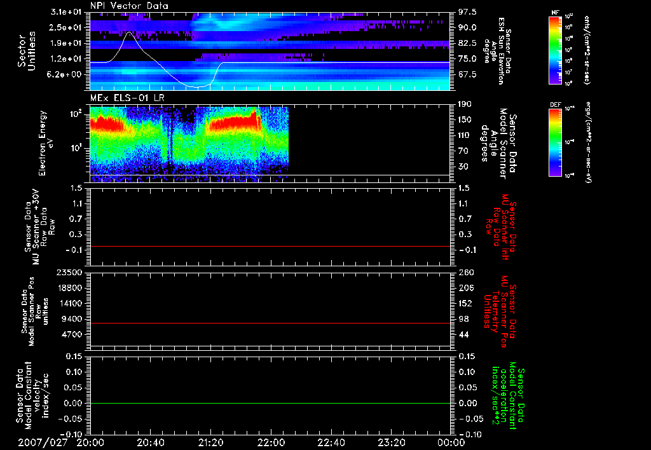Click the 2007/027 date label
The height and width of the screenshot is (450, 651).
tap(43, 442)
